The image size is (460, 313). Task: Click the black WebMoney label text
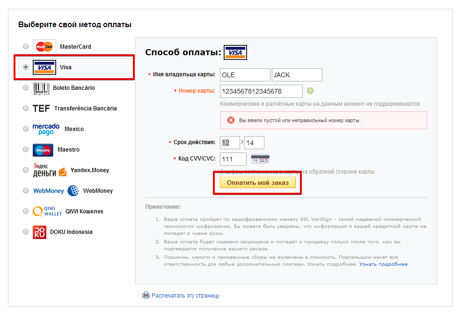pyautogui.click(x=98, y=191)
